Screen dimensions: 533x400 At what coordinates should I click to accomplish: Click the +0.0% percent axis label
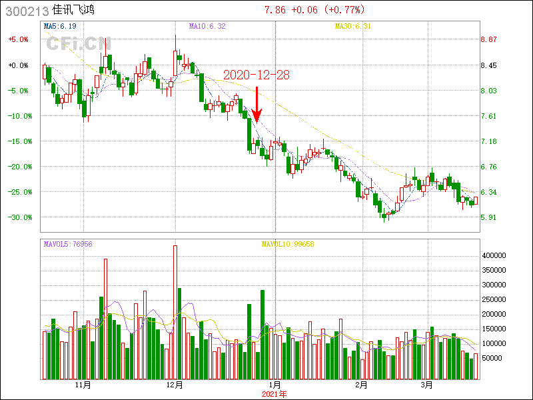point(19,65)
